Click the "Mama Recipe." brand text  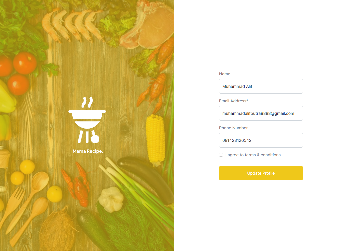click(88, 151)
